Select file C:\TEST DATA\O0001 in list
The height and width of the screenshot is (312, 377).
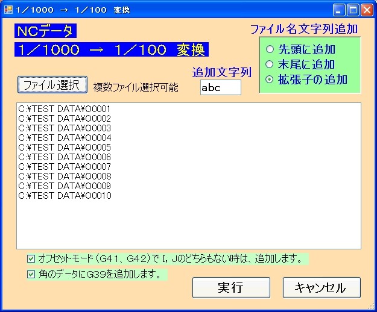[65, 109]
